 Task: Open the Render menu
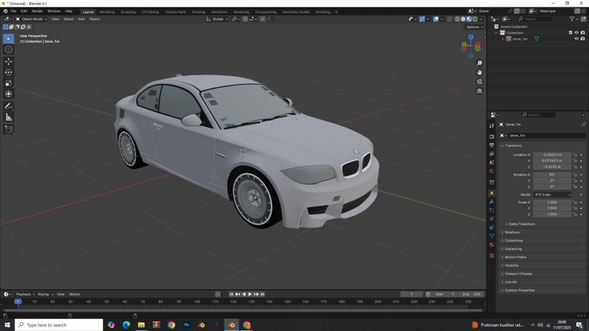[38, 11]
